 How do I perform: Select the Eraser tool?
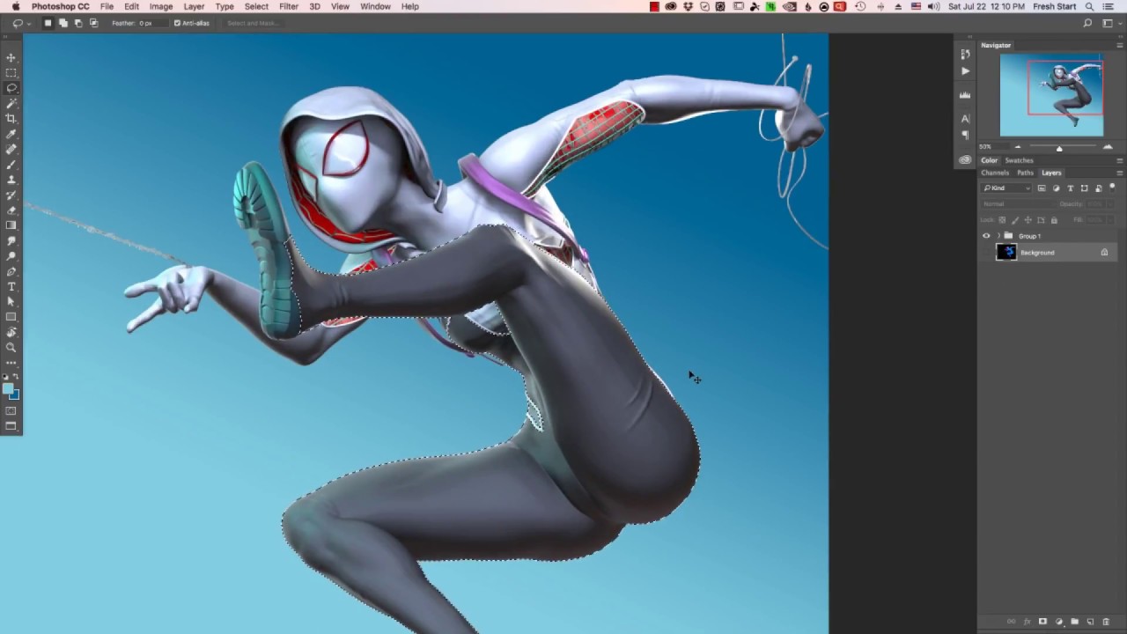click(11, 210)
